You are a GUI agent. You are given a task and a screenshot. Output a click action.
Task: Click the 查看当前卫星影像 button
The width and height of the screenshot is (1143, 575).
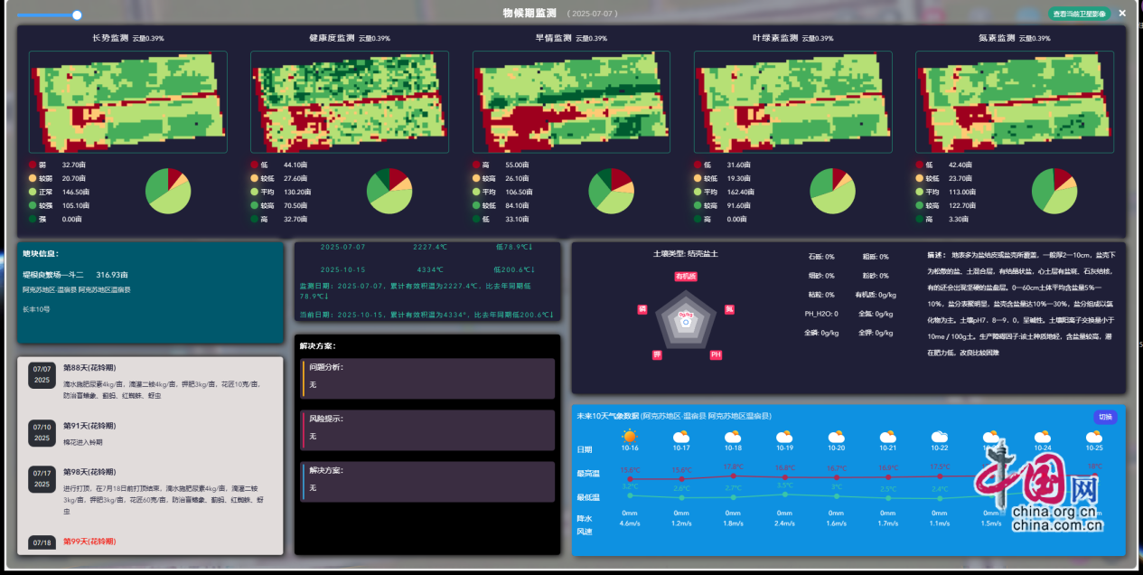[x=1079, y=14]
